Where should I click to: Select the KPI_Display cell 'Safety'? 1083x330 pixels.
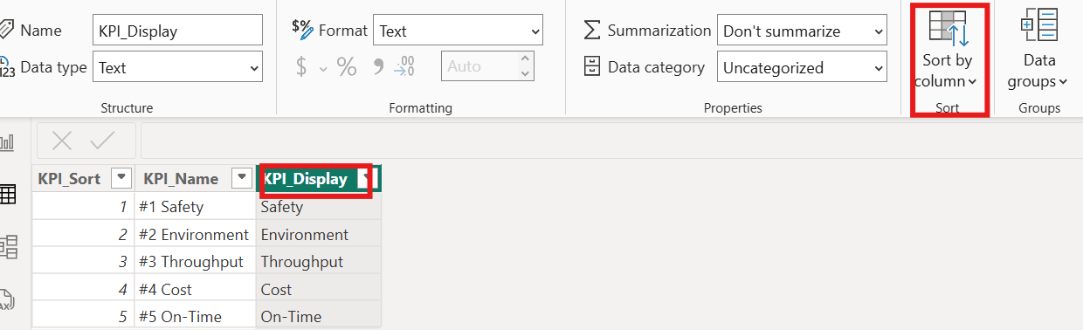[319, 207]
